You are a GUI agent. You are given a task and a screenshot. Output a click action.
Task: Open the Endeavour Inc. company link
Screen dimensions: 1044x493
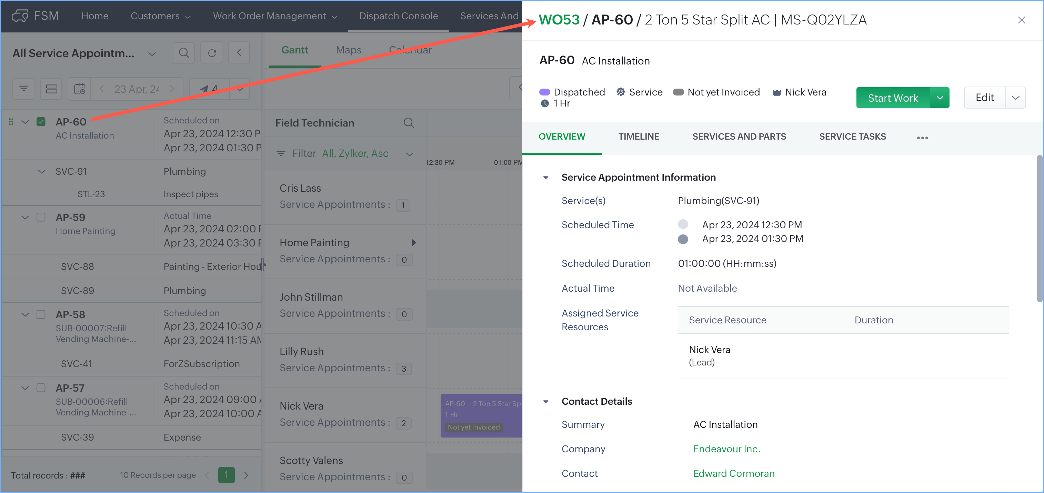click(726, 449)
